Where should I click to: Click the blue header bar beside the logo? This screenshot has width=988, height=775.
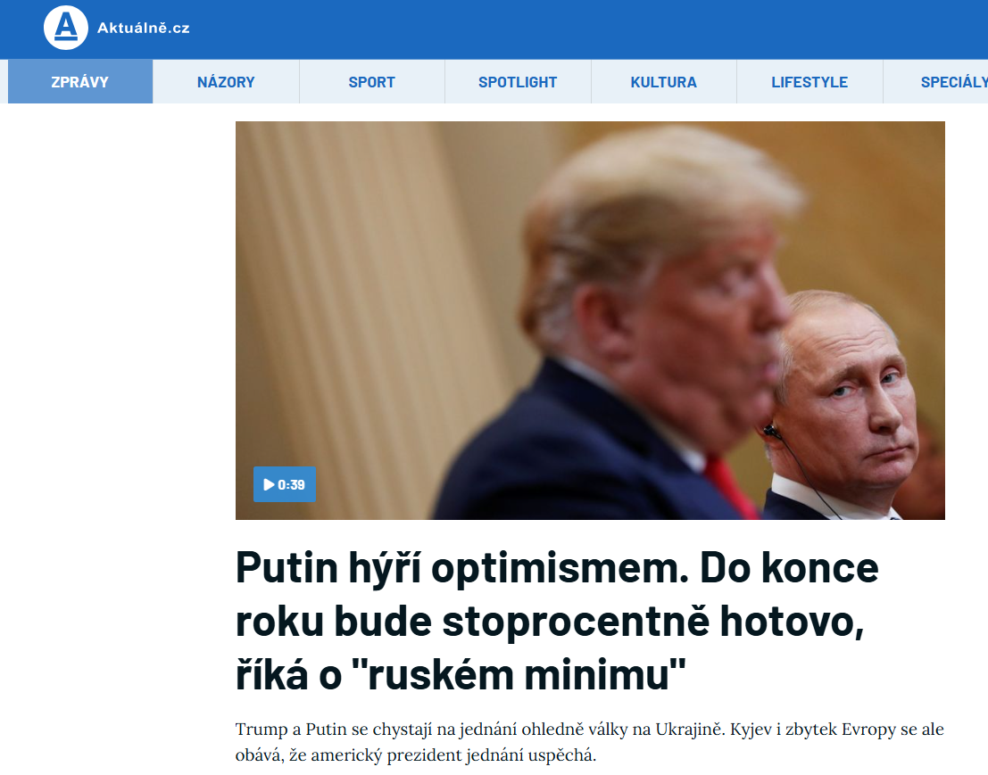click(x=588, y=29)
